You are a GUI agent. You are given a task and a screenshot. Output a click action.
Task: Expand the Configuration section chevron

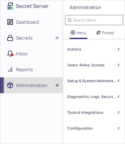[x=119, y=128]
